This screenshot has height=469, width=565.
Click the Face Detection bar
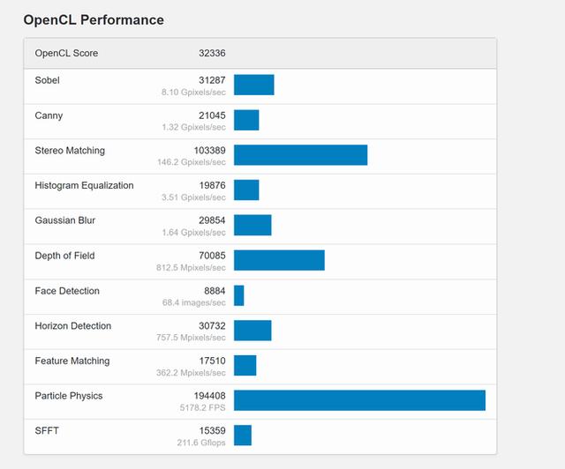click(239, 295)
